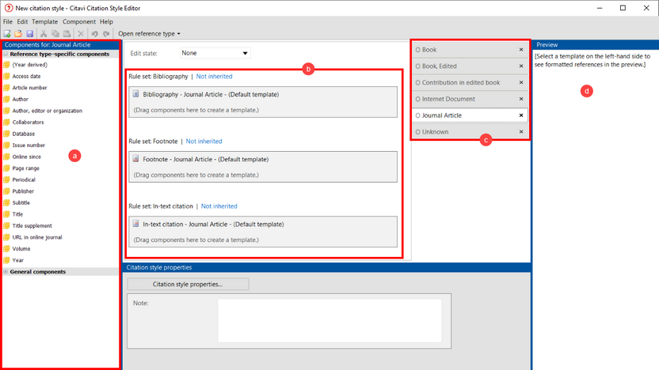Image resolution: width=659 pixels, height=370 pixels.
Task: Select the 'Year' component
Action: [x=17, y=260]
